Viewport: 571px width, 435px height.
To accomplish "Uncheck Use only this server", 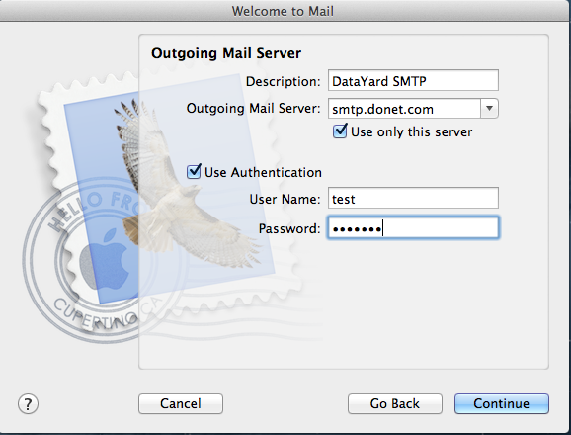I will click(340, 131).
